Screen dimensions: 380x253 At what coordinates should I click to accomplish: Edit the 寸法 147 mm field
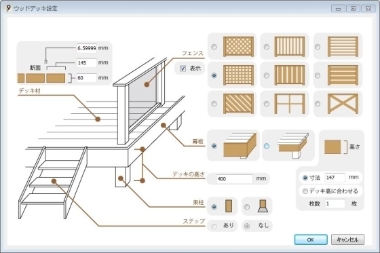click(335, 178)
